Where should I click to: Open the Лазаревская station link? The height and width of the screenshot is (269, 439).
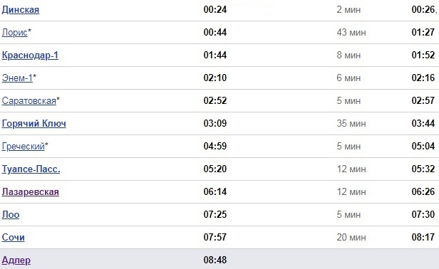click(30, 192)
